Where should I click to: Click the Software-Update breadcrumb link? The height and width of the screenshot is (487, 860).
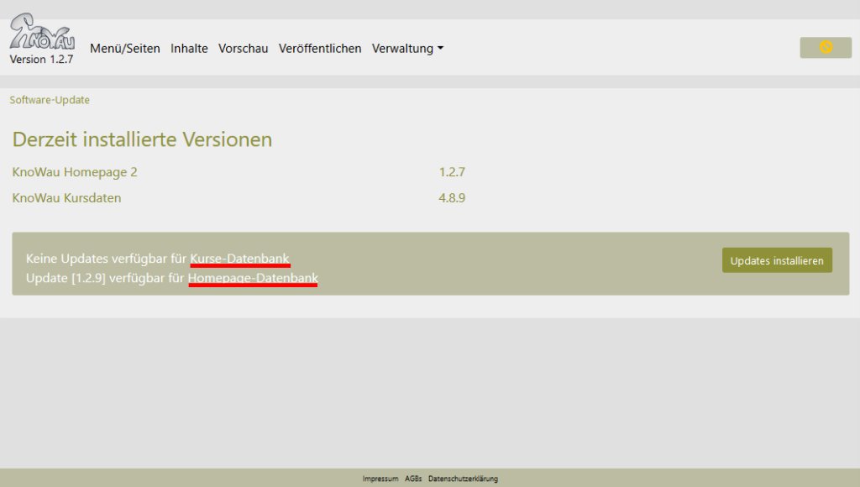(50, 100)
